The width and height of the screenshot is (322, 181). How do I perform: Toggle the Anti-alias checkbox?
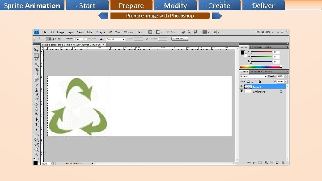click(x=85, y=39)
